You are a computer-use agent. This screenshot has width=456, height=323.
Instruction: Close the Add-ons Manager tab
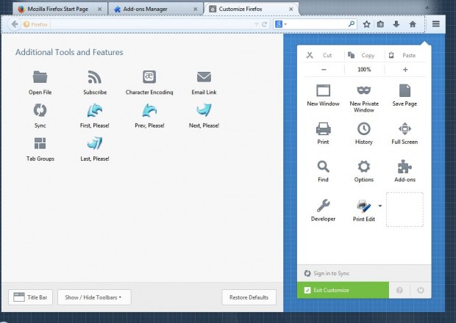tap(196, 10)
